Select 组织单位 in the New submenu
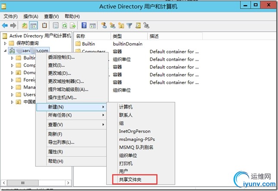The height and width of the screenshot is (191, 278). pyautogui.click(x=141, y=155)
